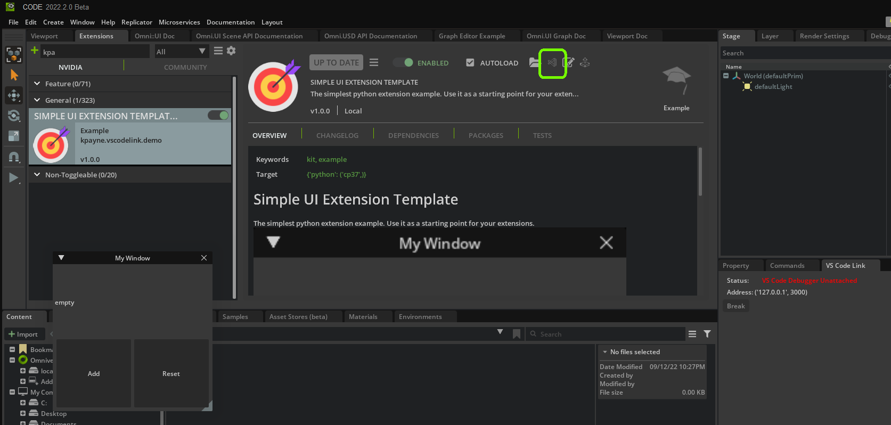Screen dimensions: 891x425
Task: Switch to the COMMUNITY extensions tab
Action: (185, 67)
